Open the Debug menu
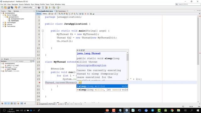Viewport: 201px width, 113px height. tap(37, 4)
